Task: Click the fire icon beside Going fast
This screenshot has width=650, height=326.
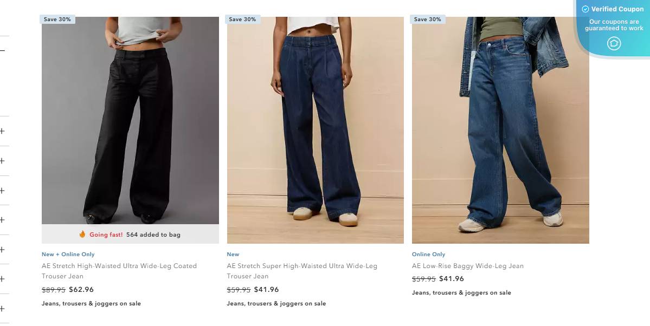Action: click(x=82, y=234)
